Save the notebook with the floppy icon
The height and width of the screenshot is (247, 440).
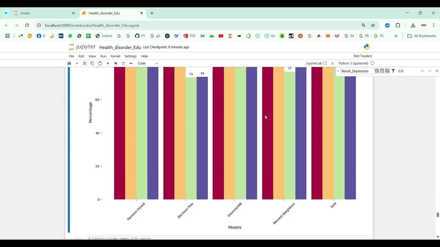[x=69, y=63]
